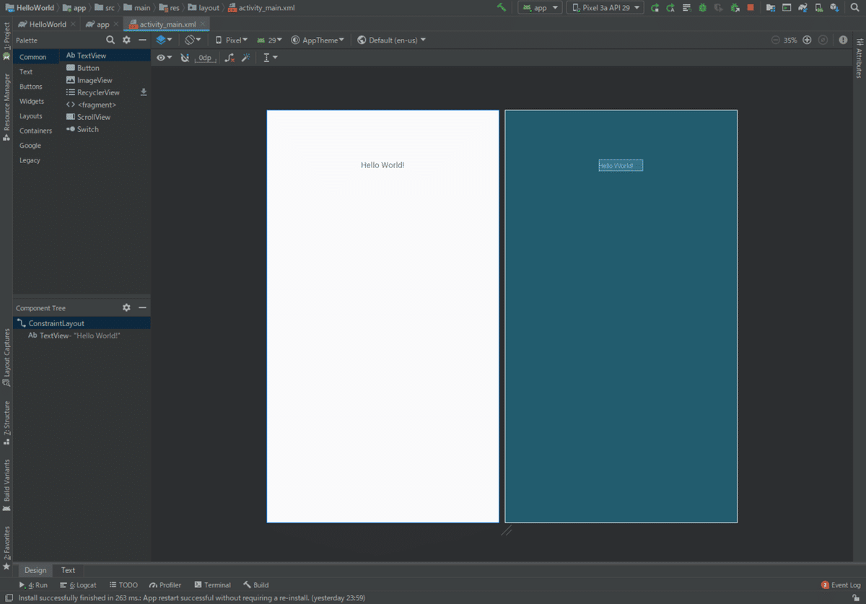Open the Profiler tool window
This screenshot has width=866, height=604.
(x=165, y=585)
